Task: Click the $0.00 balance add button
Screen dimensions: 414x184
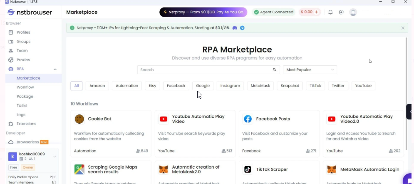Action: point(316,12)
